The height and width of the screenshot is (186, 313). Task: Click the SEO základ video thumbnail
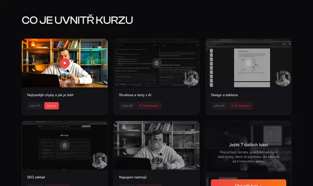click(x=65, y=146)
